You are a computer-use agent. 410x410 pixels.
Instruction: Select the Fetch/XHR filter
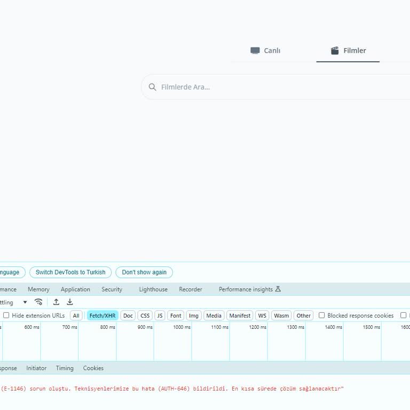pos(102,316)
